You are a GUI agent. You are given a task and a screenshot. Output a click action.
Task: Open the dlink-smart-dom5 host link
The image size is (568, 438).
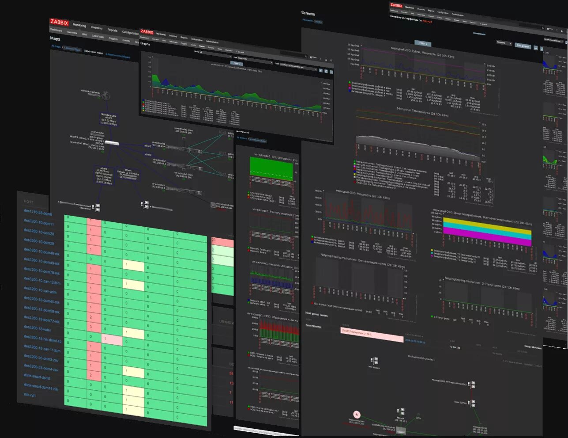tap(37, 377)
